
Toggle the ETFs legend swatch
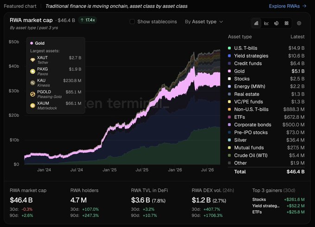pyautogui.click(x=229, y=117)
